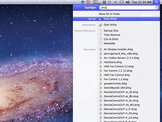
Task: Click the Time Machine menu bar icon
Action: [x=109, y=2]
